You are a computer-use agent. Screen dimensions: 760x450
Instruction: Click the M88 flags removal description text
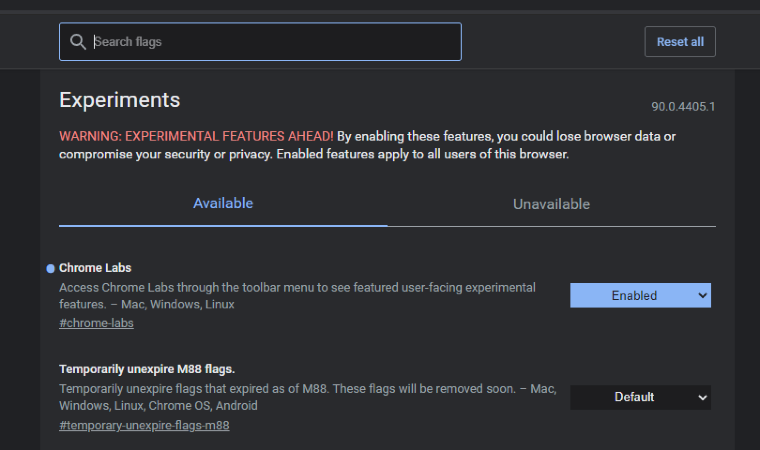click(x=308, y=397)
